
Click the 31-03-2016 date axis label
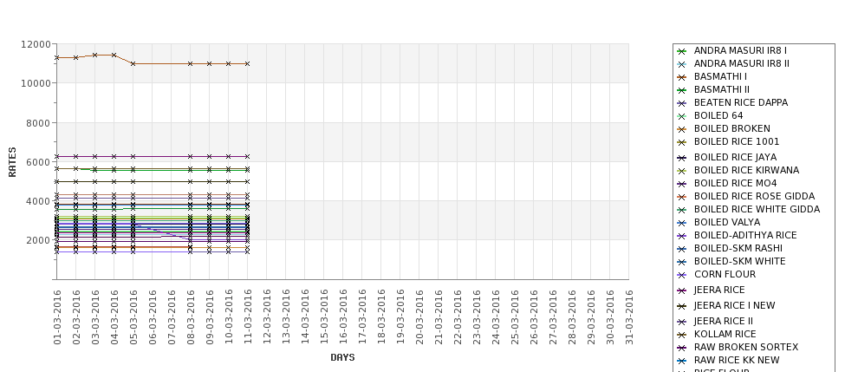point(629,317)
